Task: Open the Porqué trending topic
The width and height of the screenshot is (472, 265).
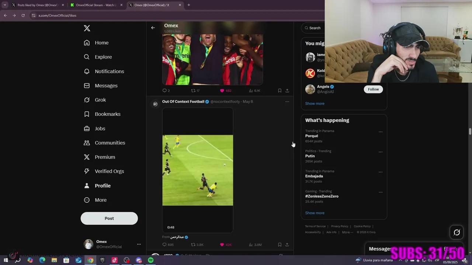Action: (312, 136)
